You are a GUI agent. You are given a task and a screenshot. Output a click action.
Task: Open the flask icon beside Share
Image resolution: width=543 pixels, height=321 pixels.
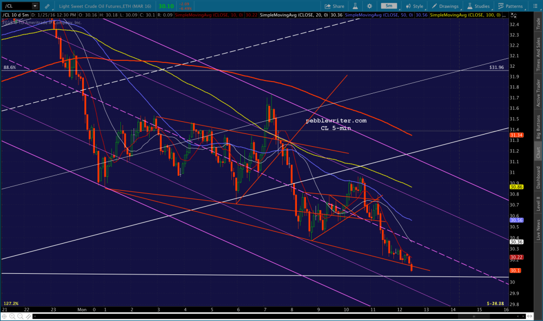click(x=355, y=6)
